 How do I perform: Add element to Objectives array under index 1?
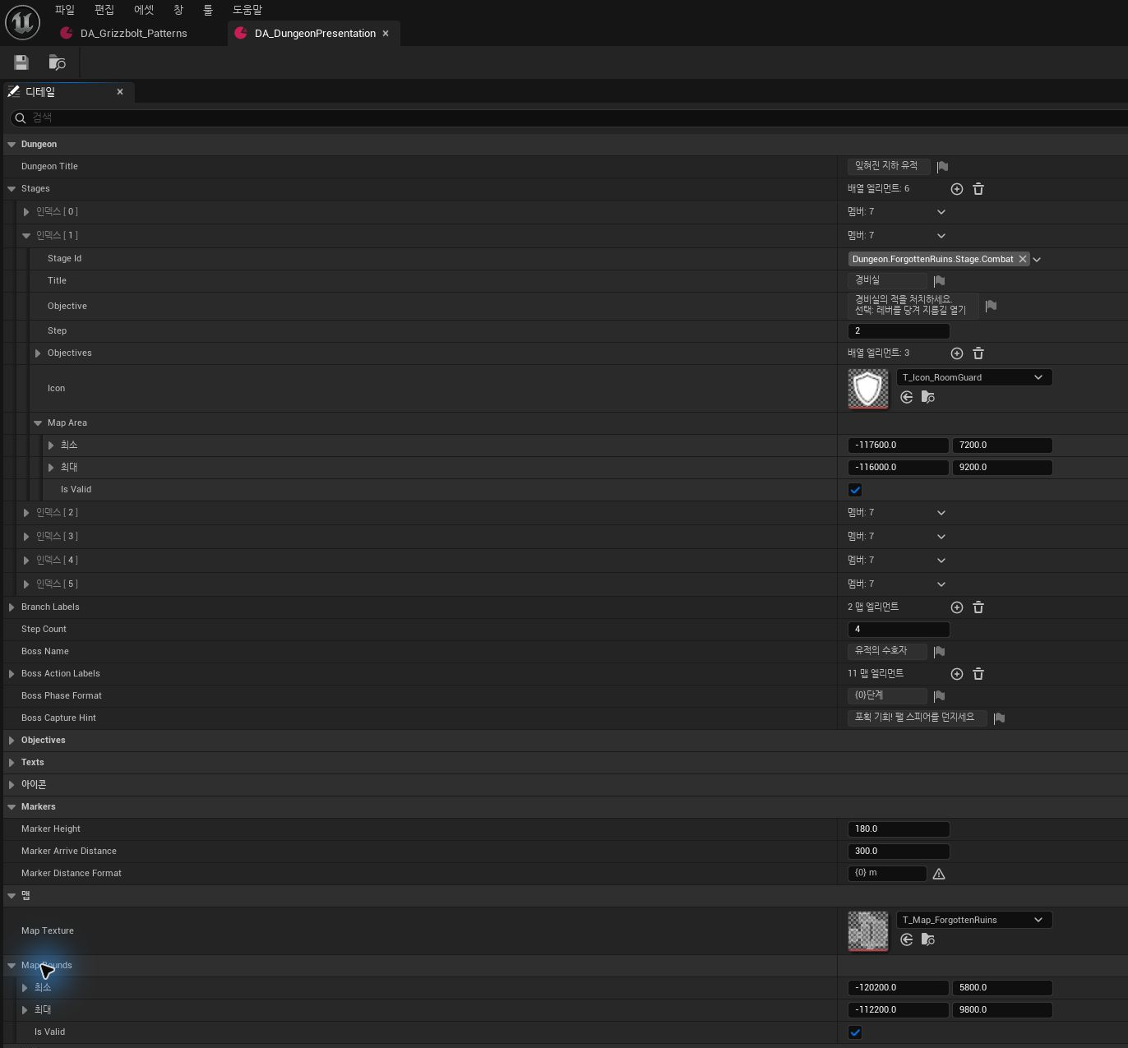[957, 353]
